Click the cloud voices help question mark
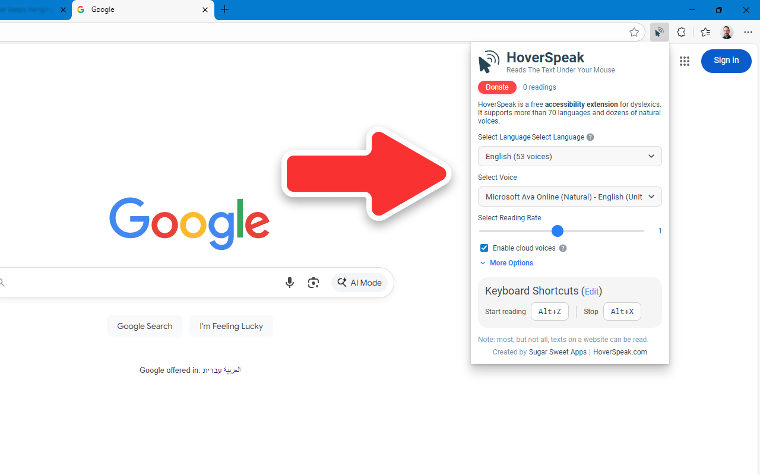The width and height of the screenshot is (760, 475). (x=563, y=248)
